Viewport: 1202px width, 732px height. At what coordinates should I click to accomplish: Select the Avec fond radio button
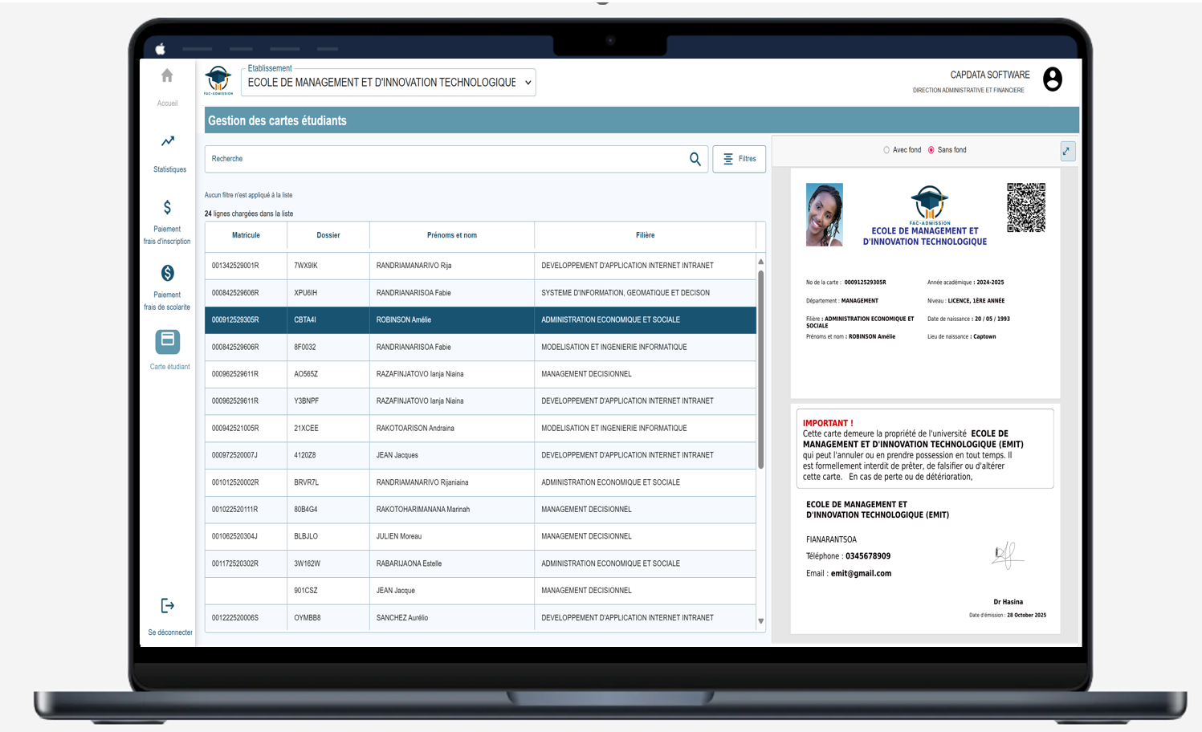[886, 150]
